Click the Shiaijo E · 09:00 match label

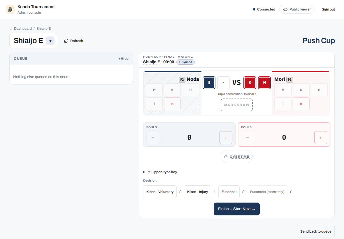[x=159, y=62]
